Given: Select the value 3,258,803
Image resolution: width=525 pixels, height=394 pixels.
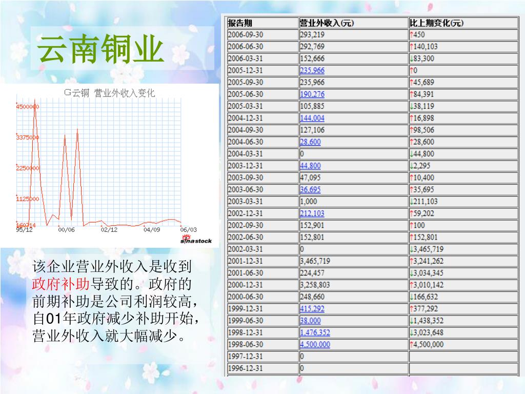Looking at the screenshot, I should (x=315, y=285).
